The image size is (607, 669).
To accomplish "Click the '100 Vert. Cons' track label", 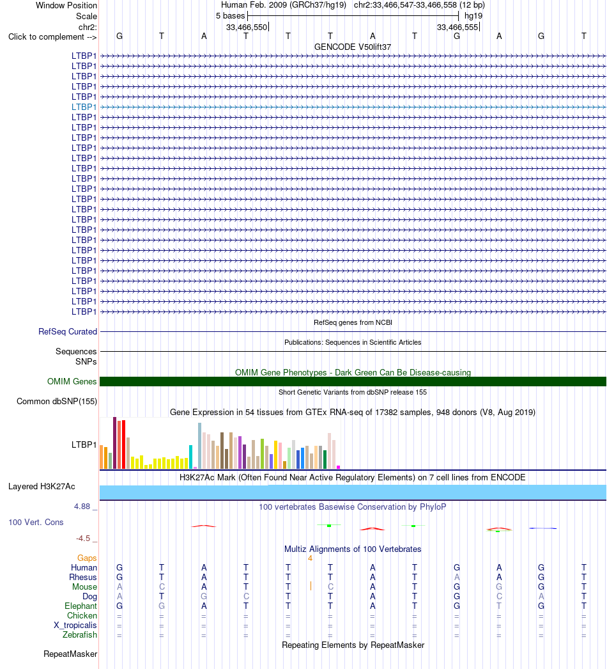I will [x=36, y=523].
